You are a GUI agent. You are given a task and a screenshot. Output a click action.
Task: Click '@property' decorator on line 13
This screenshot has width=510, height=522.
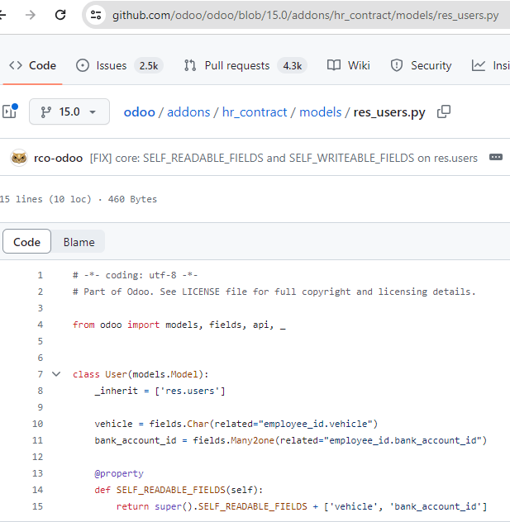click(119, 473)
